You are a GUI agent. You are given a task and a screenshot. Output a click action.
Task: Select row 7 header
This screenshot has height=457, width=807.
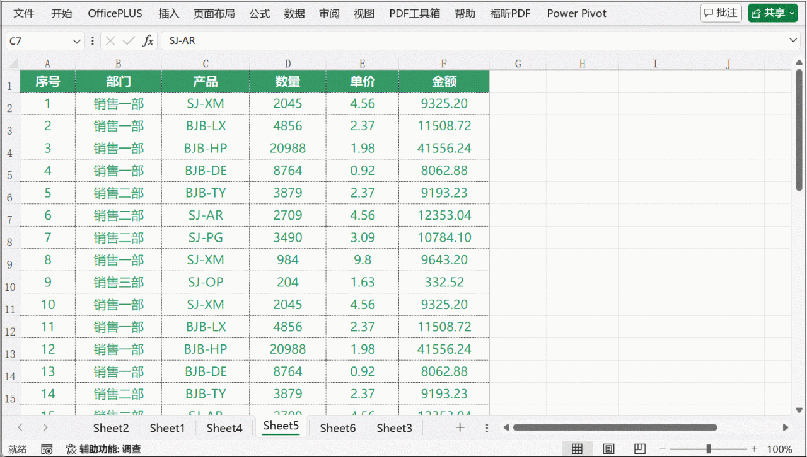click(x=10, y=216)
